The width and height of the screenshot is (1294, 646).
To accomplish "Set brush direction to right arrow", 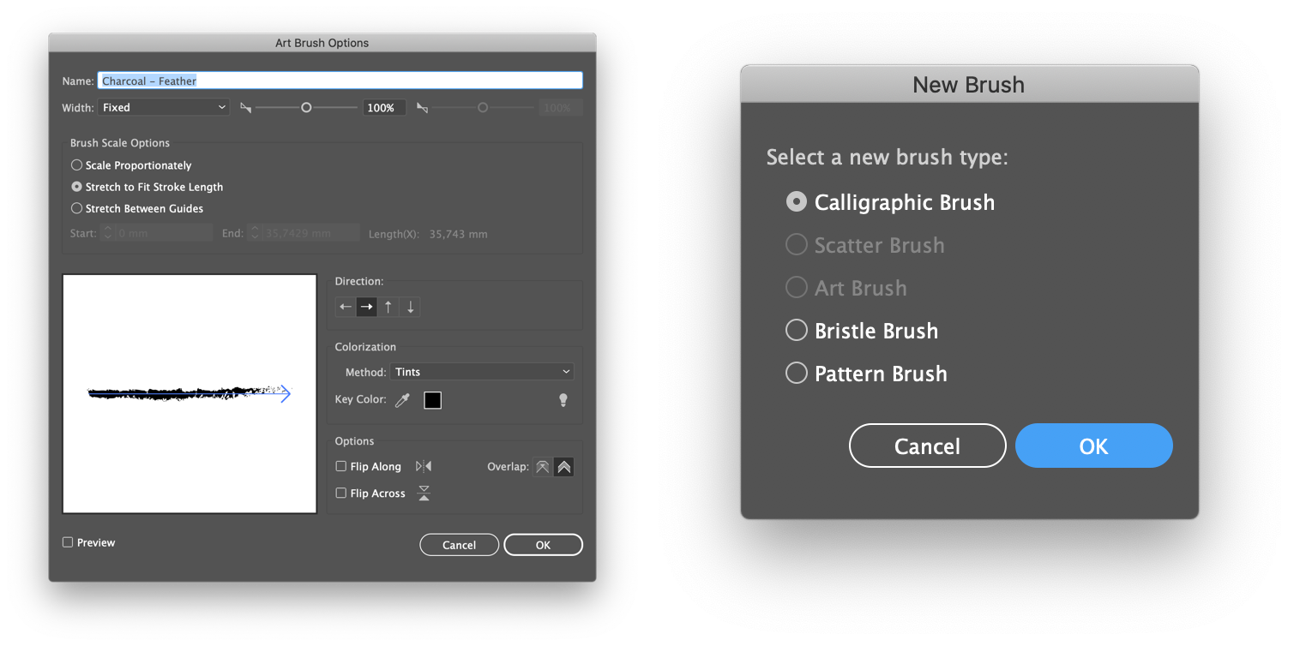I will click(367, 307).
